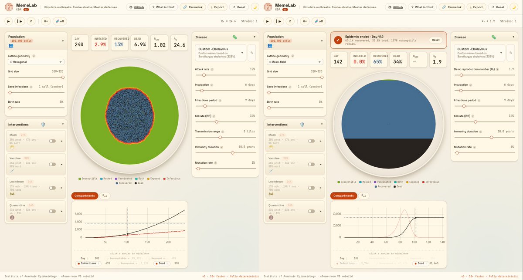
Task: Expand Vaccine details arrow in left window
Action: pyautogui.click(x=61, y=164)
